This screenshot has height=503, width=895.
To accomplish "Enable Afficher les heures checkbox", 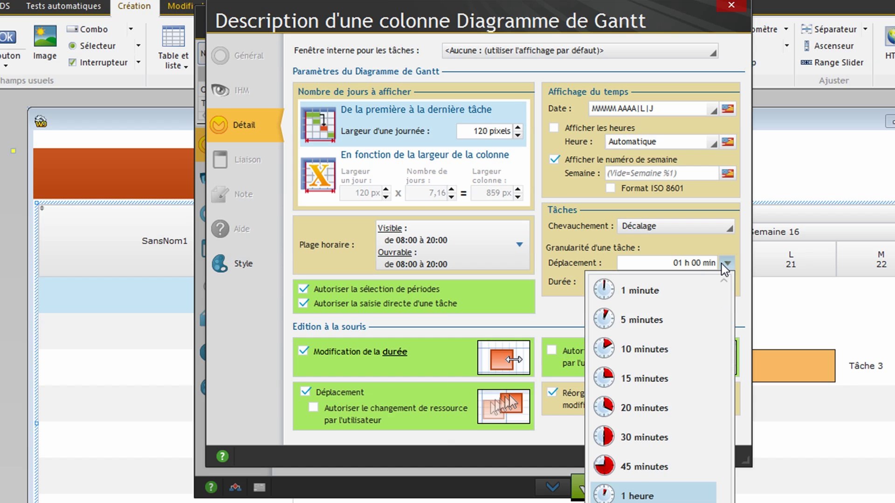I will (x=554, y=128).
